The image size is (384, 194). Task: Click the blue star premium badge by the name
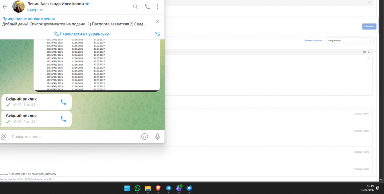87,4
